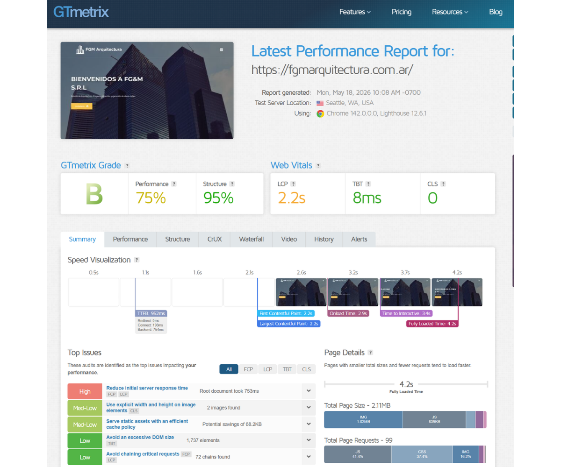
Task: Open help icon beside GTmetrix Grade
Action: coord(127,166)
